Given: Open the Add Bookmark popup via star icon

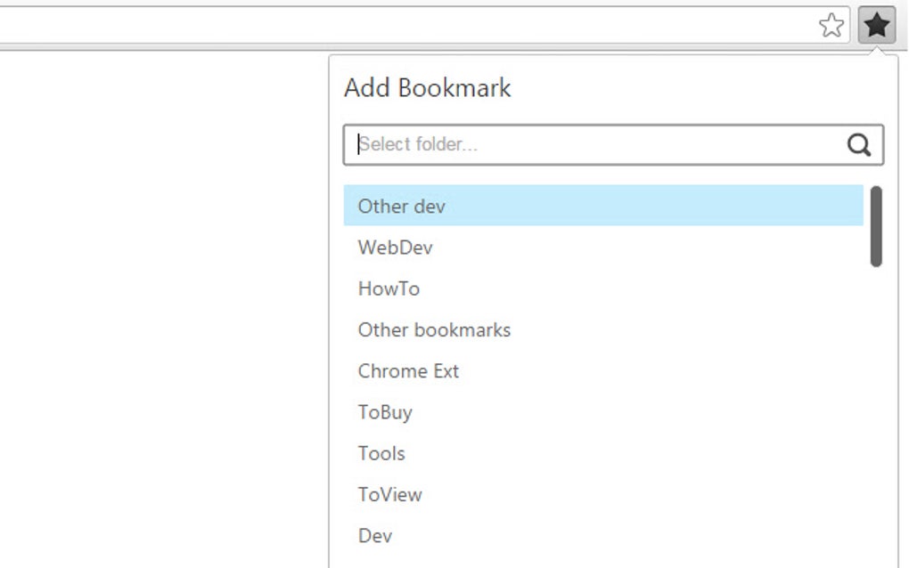Looking at the screenshot, I should [x=876, y=24].
